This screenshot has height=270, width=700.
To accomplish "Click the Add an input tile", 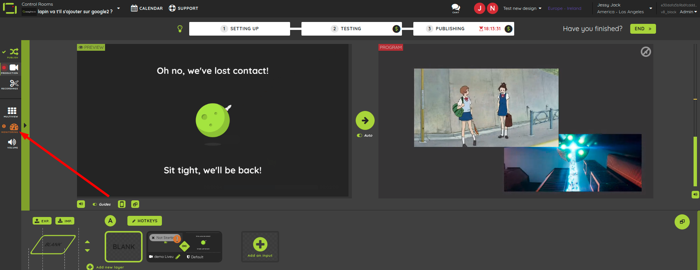I will (x=260, y=247).
